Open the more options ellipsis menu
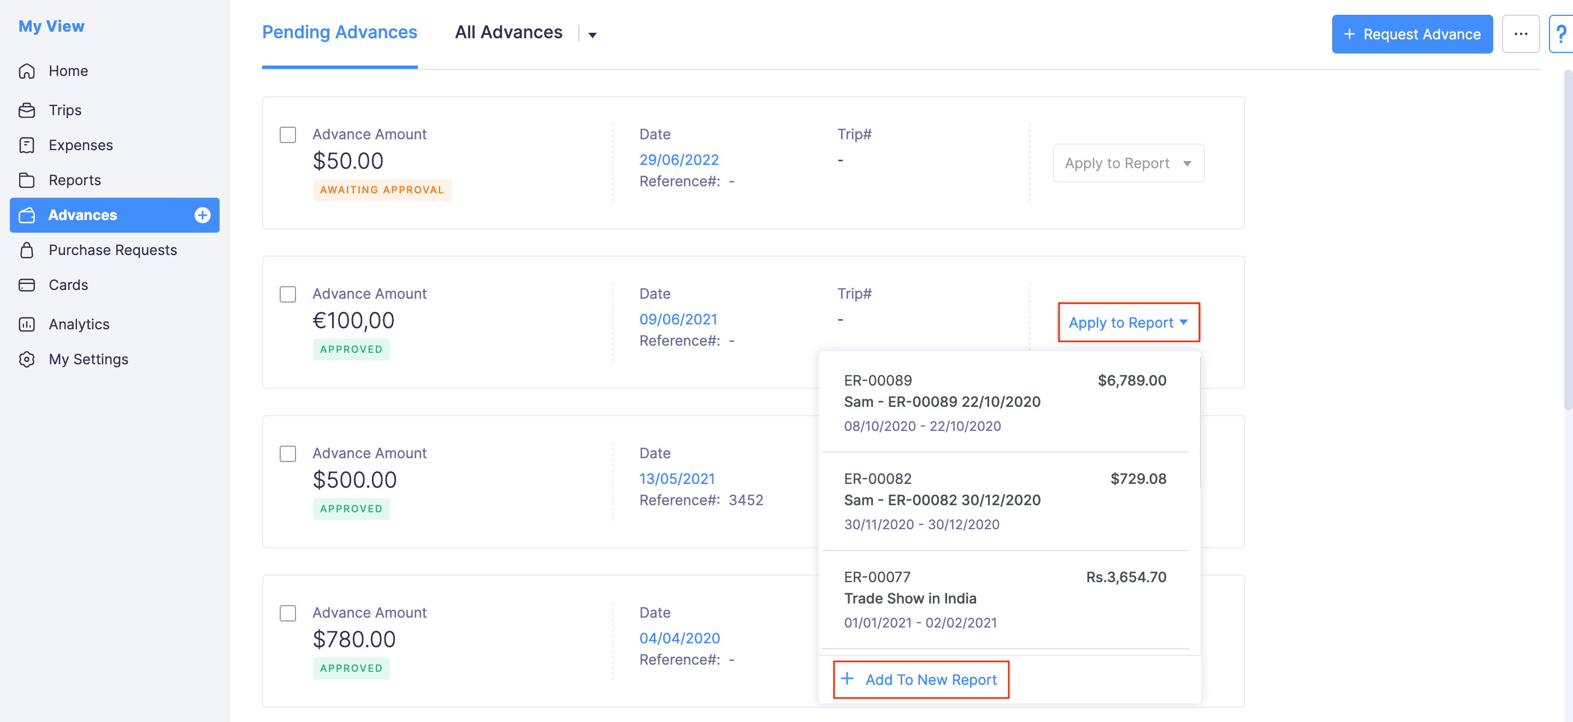 pos(1521,34)
